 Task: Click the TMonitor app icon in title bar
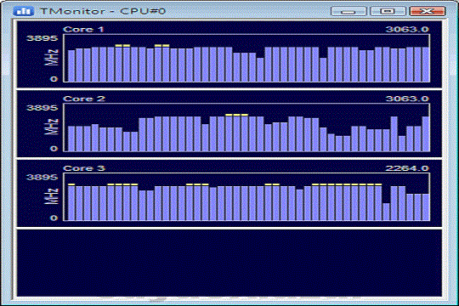[x=24, y=11]
